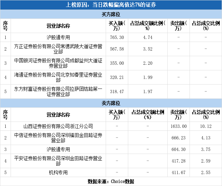This screenshot has width=222, height=186.
Task: Click ratio value 2.20
Action: (148, 63)
